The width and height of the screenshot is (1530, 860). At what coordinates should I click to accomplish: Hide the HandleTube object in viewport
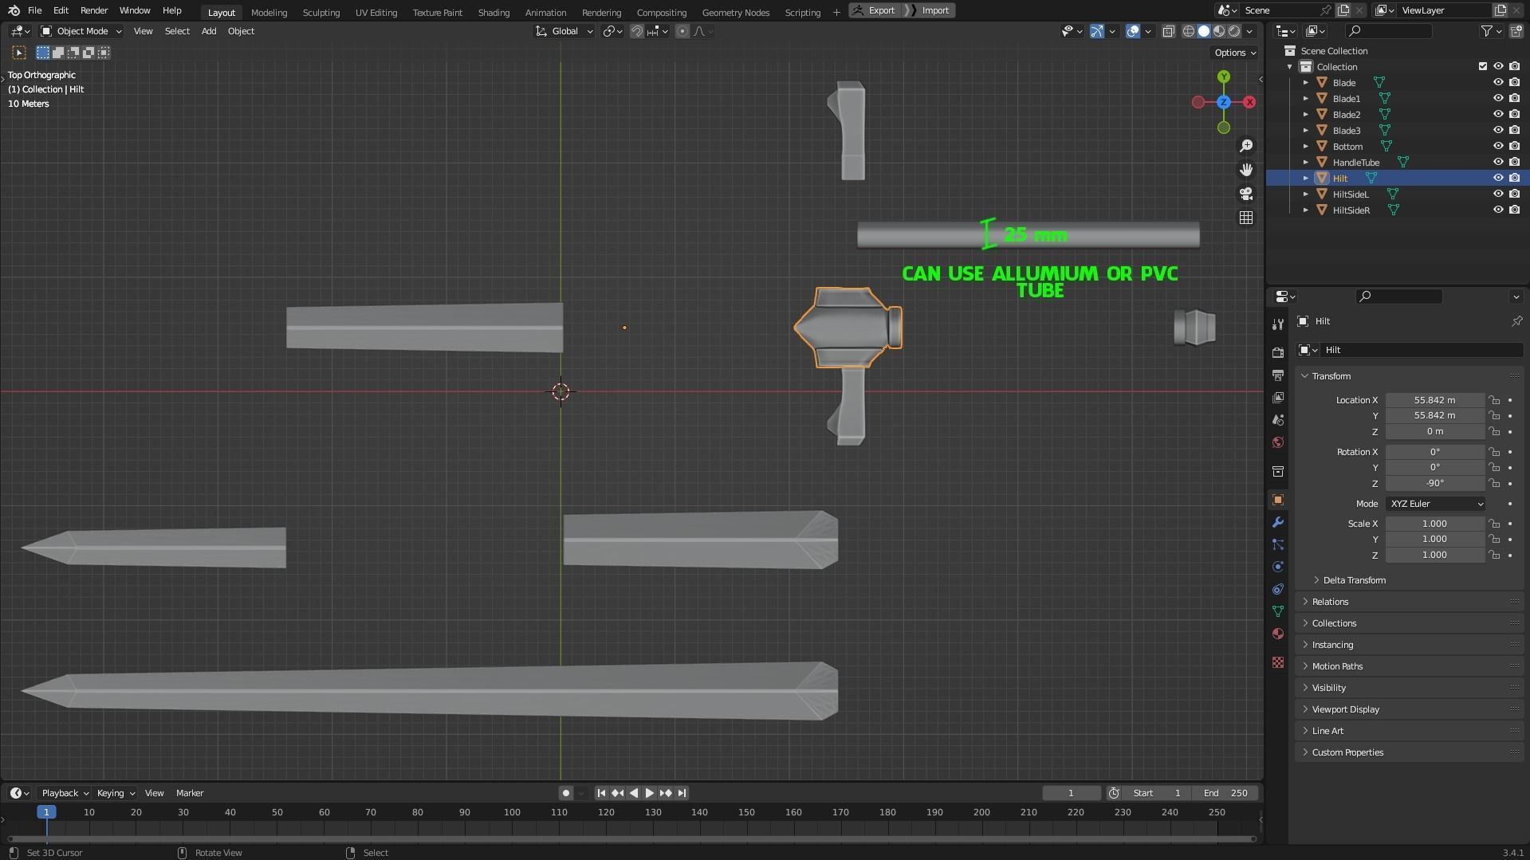(x=1498, y=162)
